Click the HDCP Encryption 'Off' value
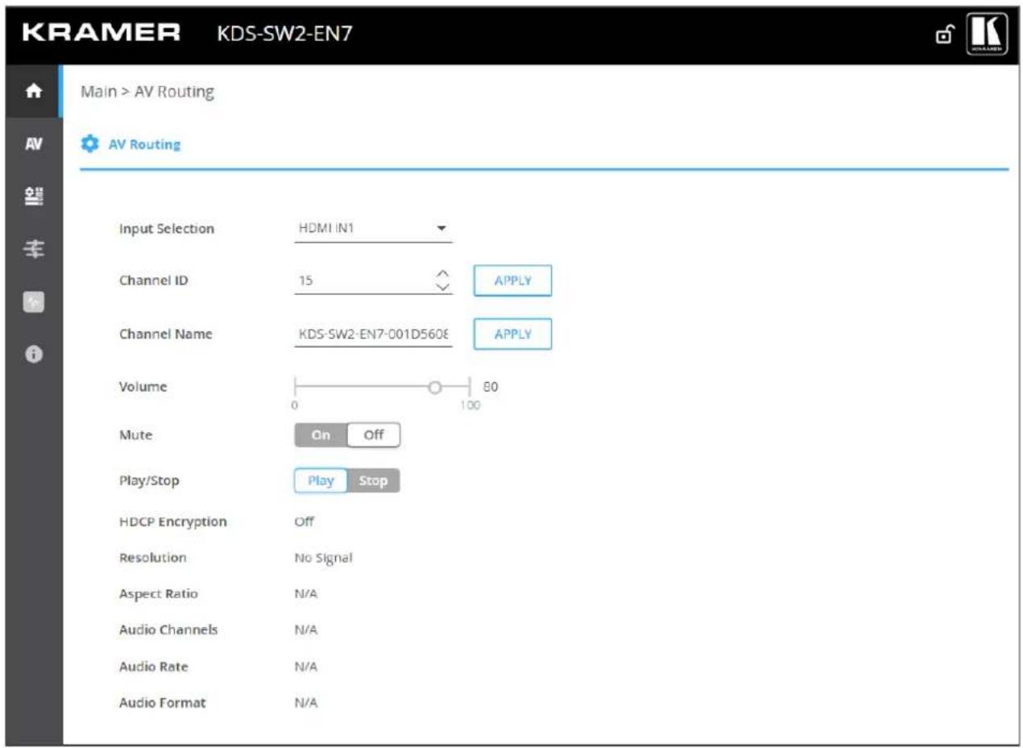 (304, 522)
